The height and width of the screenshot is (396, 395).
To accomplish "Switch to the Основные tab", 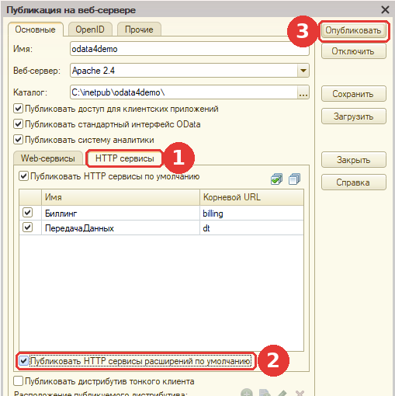I will pos(35,30).
